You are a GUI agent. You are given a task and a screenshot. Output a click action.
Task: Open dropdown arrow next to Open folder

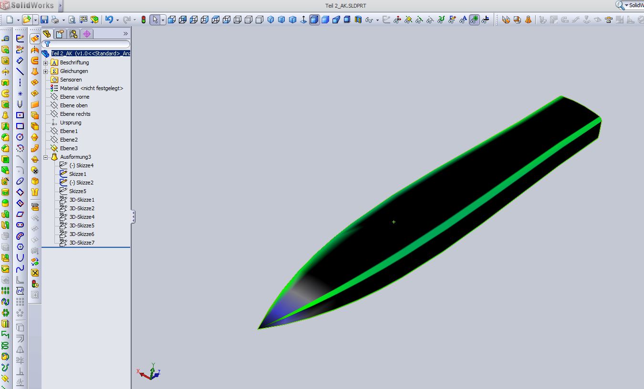35,20
